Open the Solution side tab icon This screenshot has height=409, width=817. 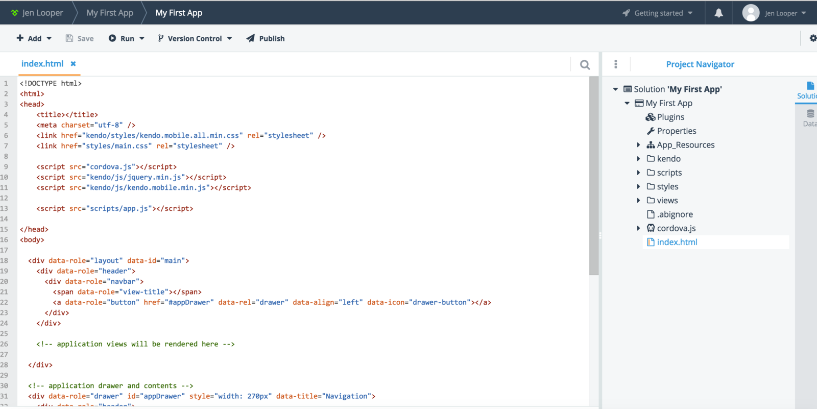coord(810,86)
